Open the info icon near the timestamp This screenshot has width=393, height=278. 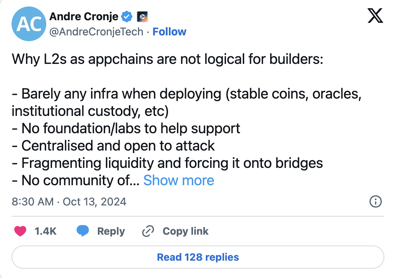click(x=376, y=202)
